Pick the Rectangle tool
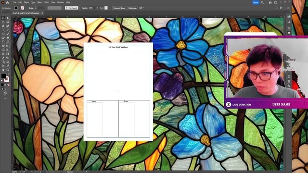The width and height of the screenshot is (308, 173). point(3,34)
